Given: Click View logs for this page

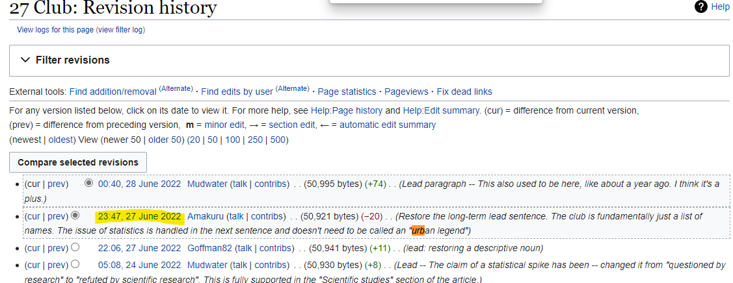Looking at the screenshot, I should [x=55, y=30].
